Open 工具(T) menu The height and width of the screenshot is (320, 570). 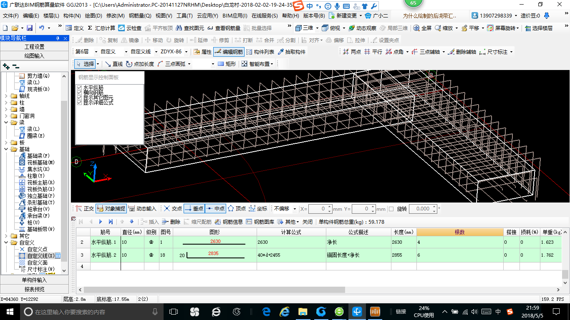[x=184, y=16]
